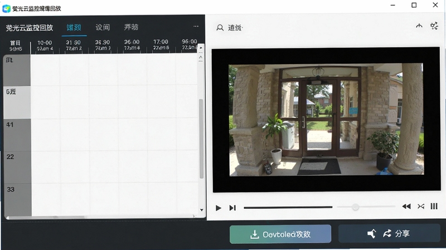Select the highlighted light gray row header
The image size is (446, 250).
17,102
